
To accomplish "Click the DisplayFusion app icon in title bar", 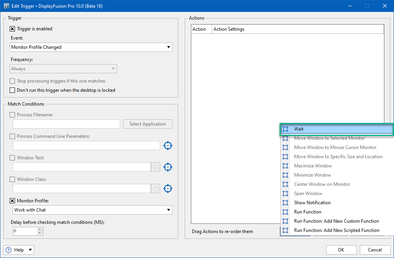I will pos(6,6).
